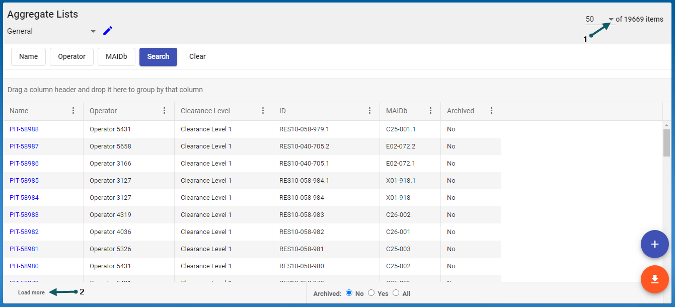Open the ID column three-dot menu

370,111
